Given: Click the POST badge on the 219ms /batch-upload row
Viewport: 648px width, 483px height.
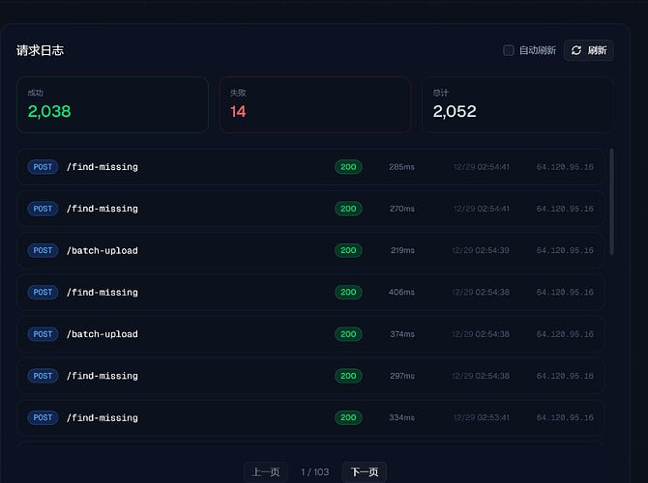Looking at the screenshot, I should click(x=43, y=250).
